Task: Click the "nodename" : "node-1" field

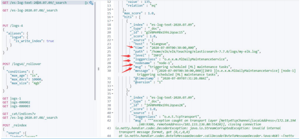Action: point(154,63)
